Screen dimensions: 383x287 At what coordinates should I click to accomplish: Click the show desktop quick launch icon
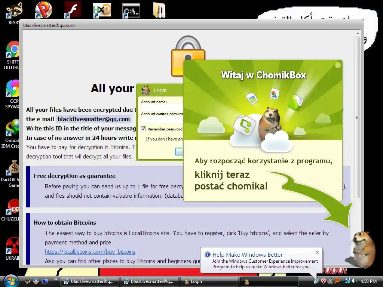coord(45,281)
